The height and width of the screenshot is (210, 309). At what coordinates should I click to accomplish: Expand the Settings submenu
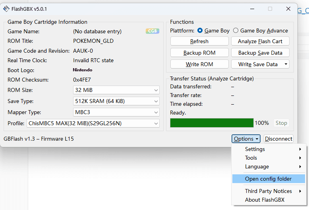click(269, 149)
